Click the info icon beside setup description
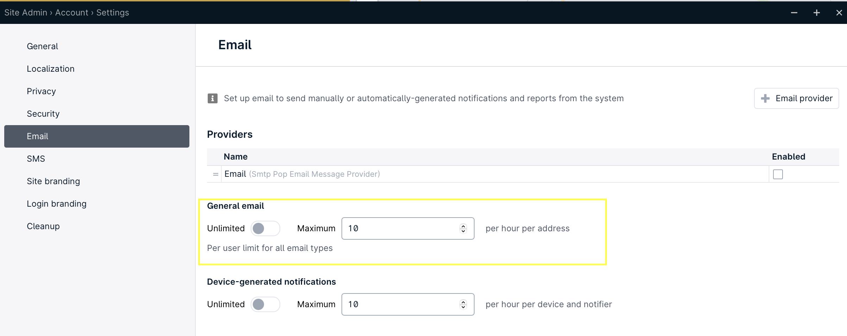Viewport: 847px width, 336px height. click(212, 98)
